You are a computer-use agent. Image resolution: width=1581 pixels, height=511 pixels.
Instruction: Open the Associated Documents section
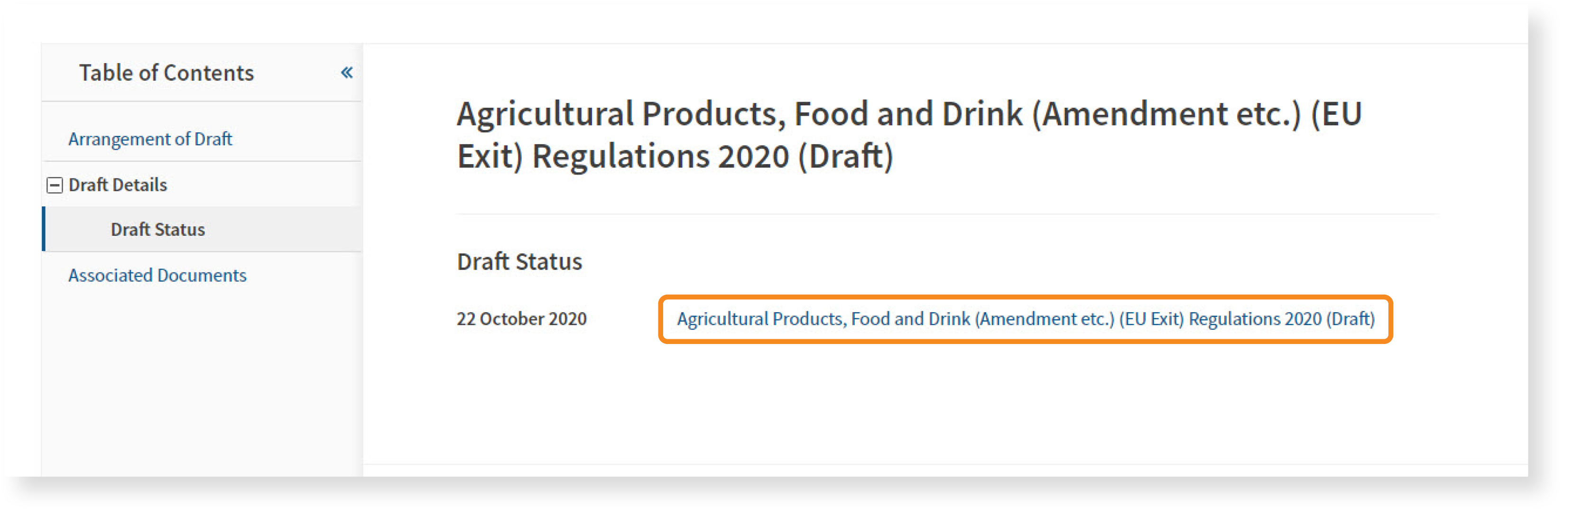(x=157, y=275)
